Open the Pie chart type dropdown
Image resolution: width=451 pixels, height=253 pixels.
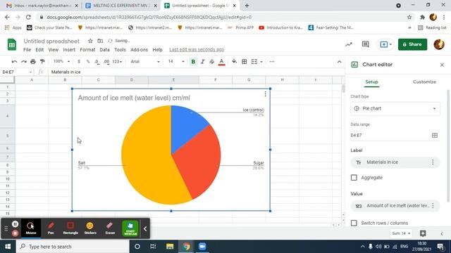point(395,108)
